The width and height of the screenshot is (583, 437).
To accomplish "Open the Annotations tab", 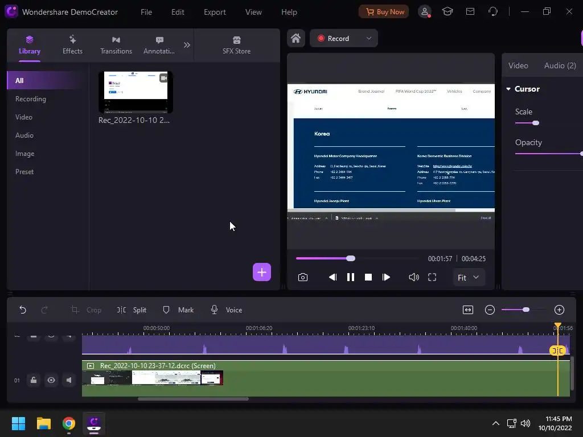I will pos(159,45).
